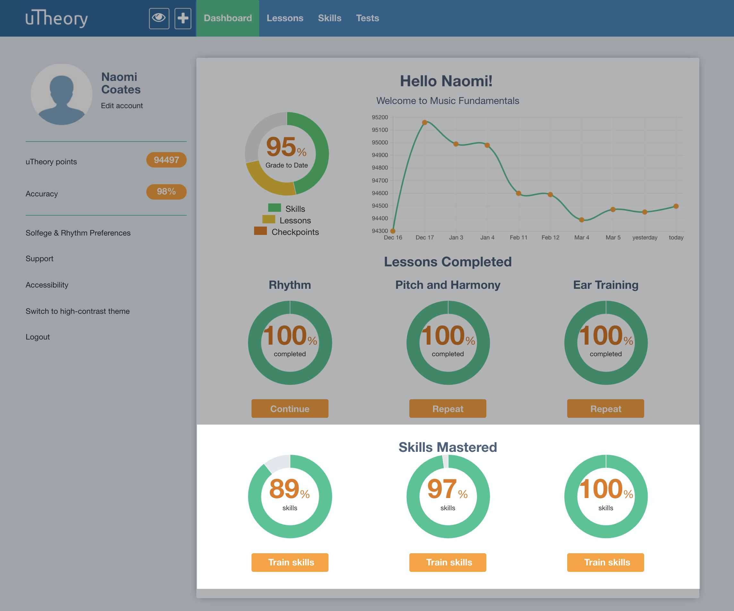Screen dimensions: 734x611
Task: Click Train skills under 89% skills
Action: 290,563
